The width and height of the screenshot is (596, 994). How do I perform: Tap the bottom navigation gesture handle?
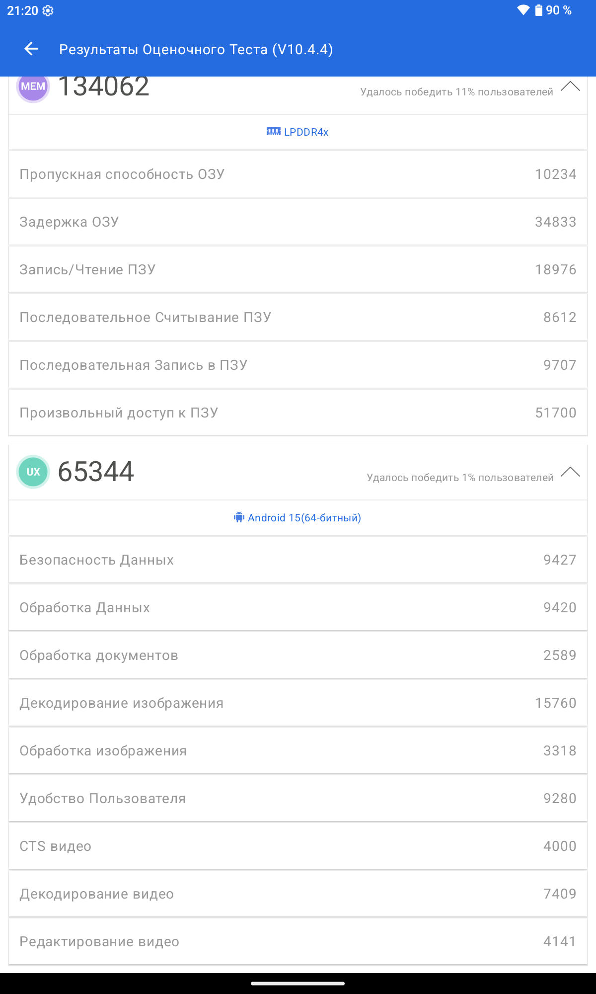tap(298, 983)
